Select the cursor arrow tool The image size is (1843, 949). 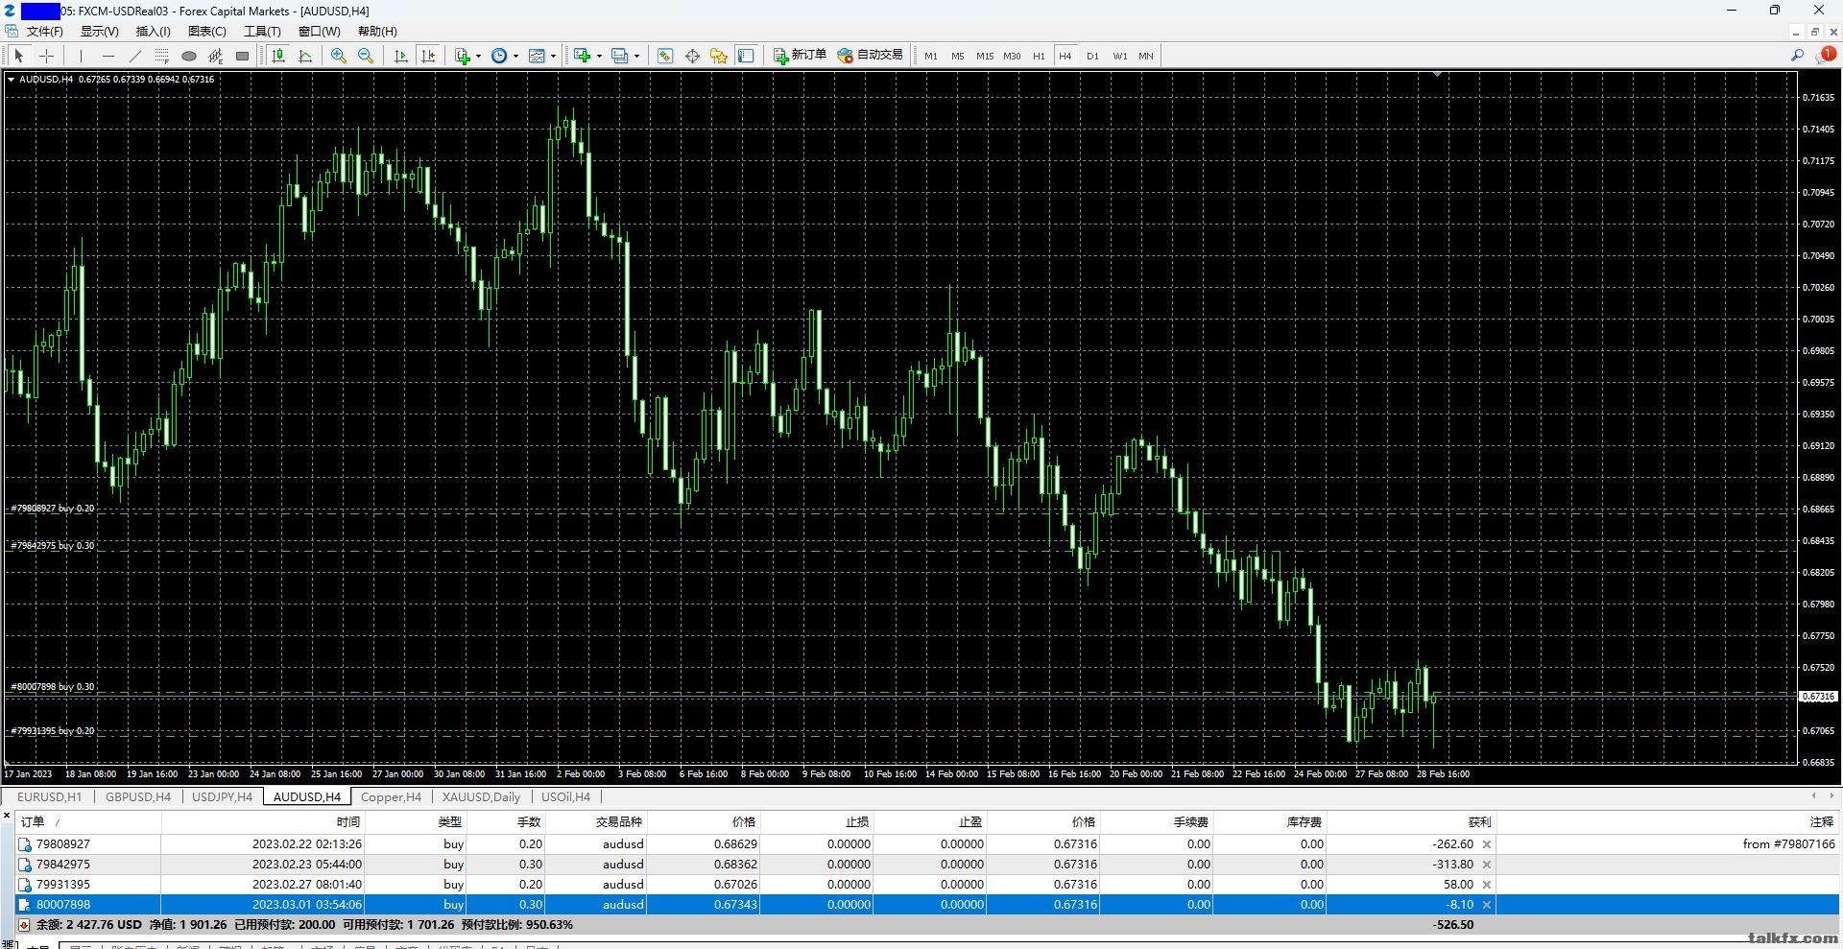18,56
